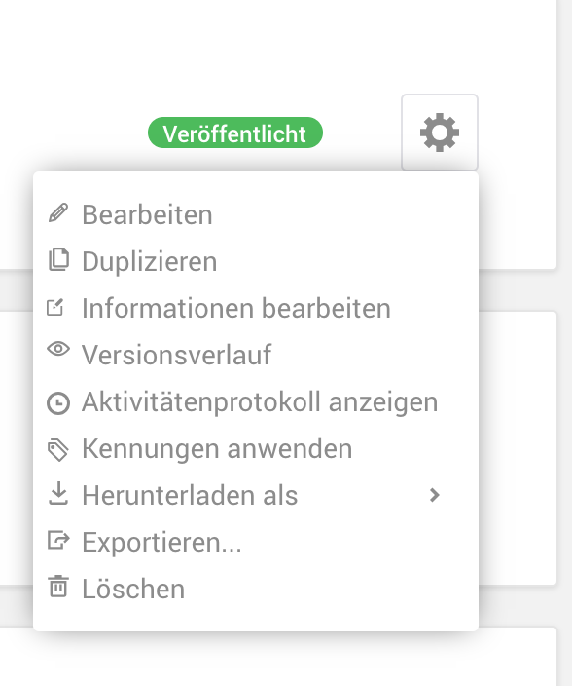Image resolution: width=572 pixels, height=686 pixels.
Task: Click the gear settings button
Action: point(440,133)
